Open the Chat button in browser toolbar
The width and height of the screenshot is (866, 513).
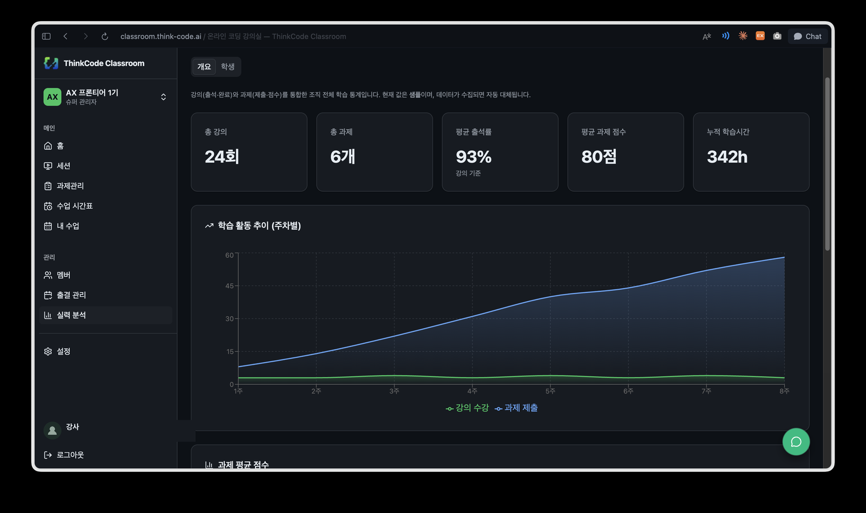click(x=808, y=36)
